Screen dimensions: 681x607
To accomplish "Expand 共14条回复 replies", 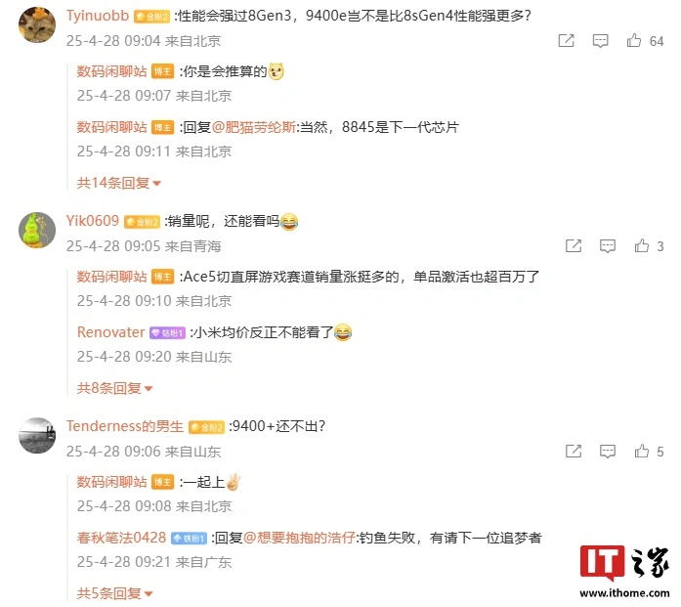I will [119, 183].
